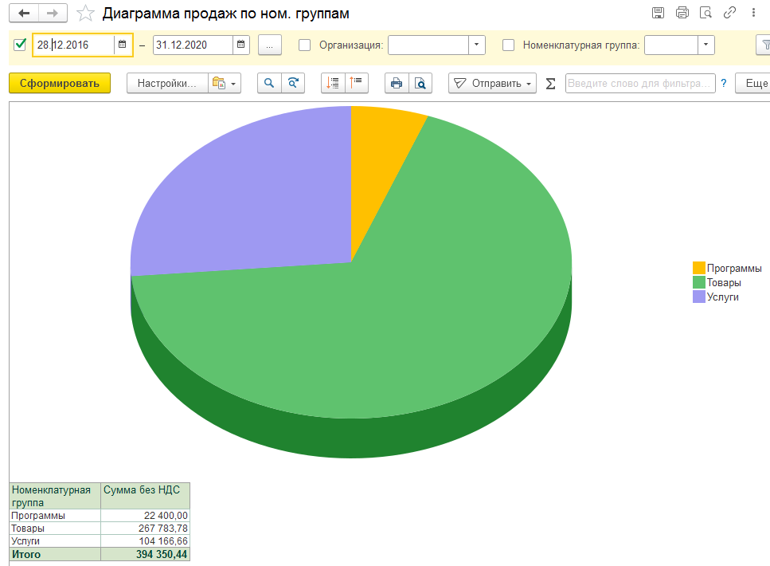The width and height of the screenshot is (770, 566).
Task: Click legend label Товары
Action: (724, 283)
